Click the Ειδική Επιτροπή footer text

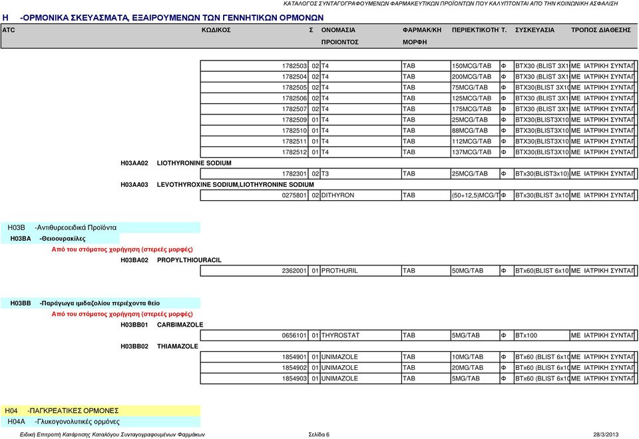112,435
